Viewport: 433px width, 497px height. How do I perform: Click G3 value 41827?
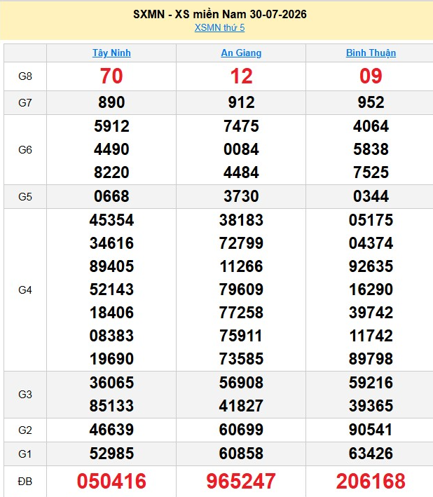241,406
